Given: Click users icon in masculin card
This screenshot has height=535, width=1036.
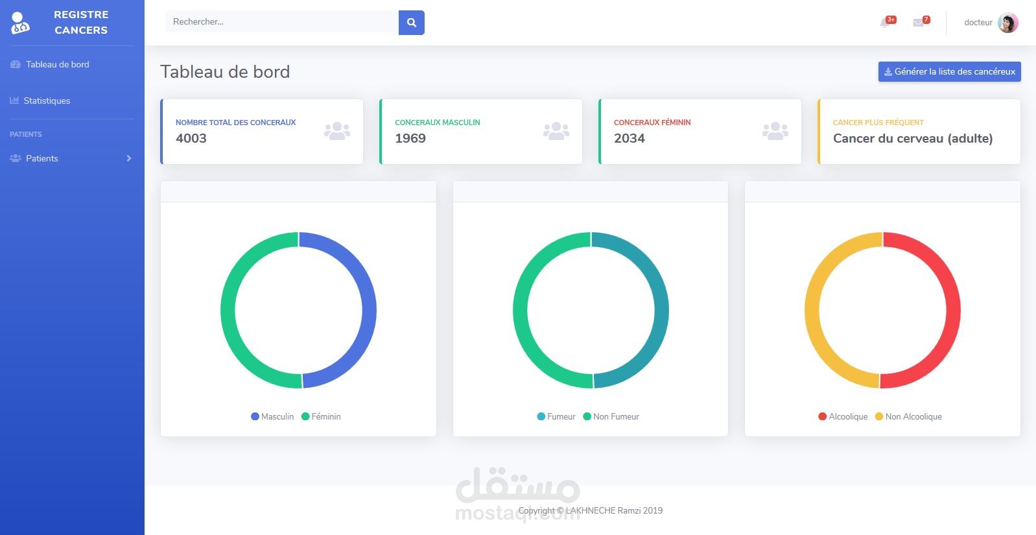Looking at the screenshot, I should coord(556,132).
